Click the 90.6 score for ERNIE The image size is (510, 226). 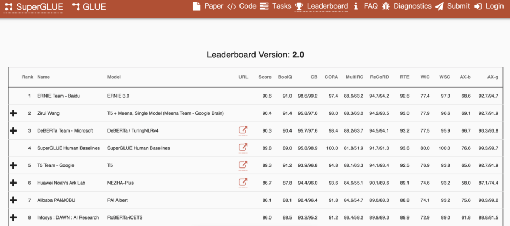267,96
